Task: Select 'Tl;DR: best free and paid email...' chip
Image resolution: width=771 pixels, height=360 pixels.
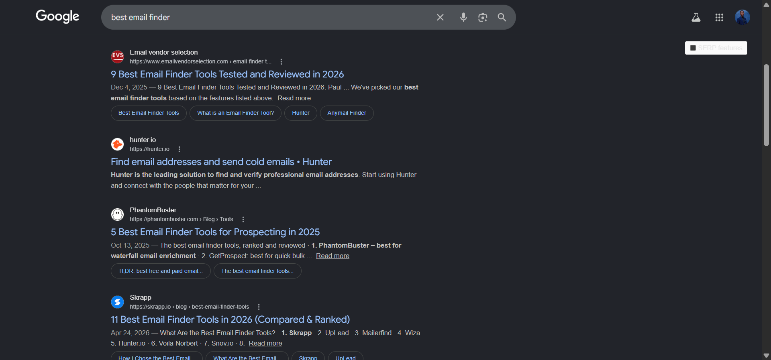Action: pyautogui.click(x=161, y=271)
